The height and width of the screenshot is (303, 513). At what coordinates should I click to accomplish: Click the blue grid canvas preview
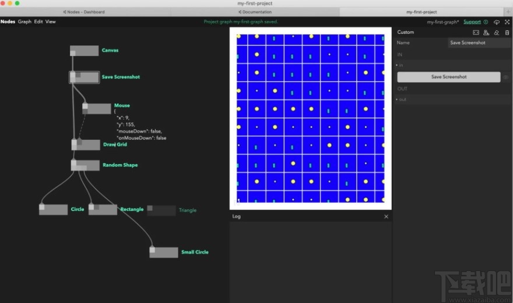pos(311,118)
